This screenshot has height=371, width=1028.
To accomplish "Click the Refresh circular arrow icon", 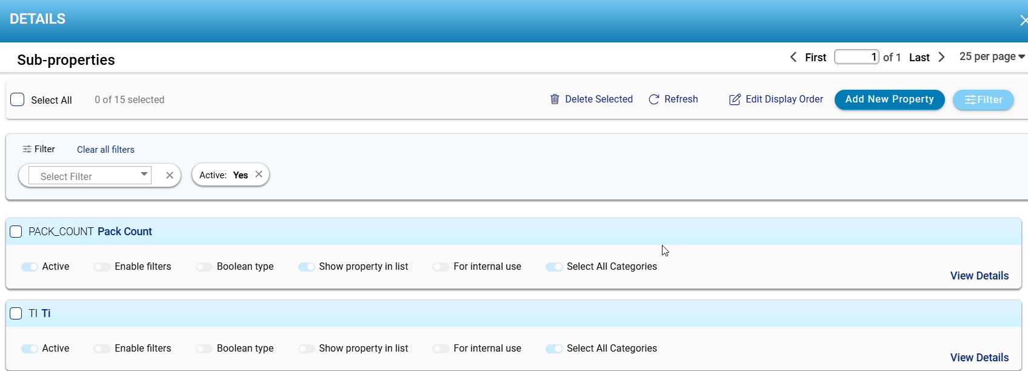I will coord(653,99).
